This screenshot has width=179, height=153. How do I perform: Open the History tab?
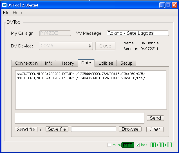[67, 63]
